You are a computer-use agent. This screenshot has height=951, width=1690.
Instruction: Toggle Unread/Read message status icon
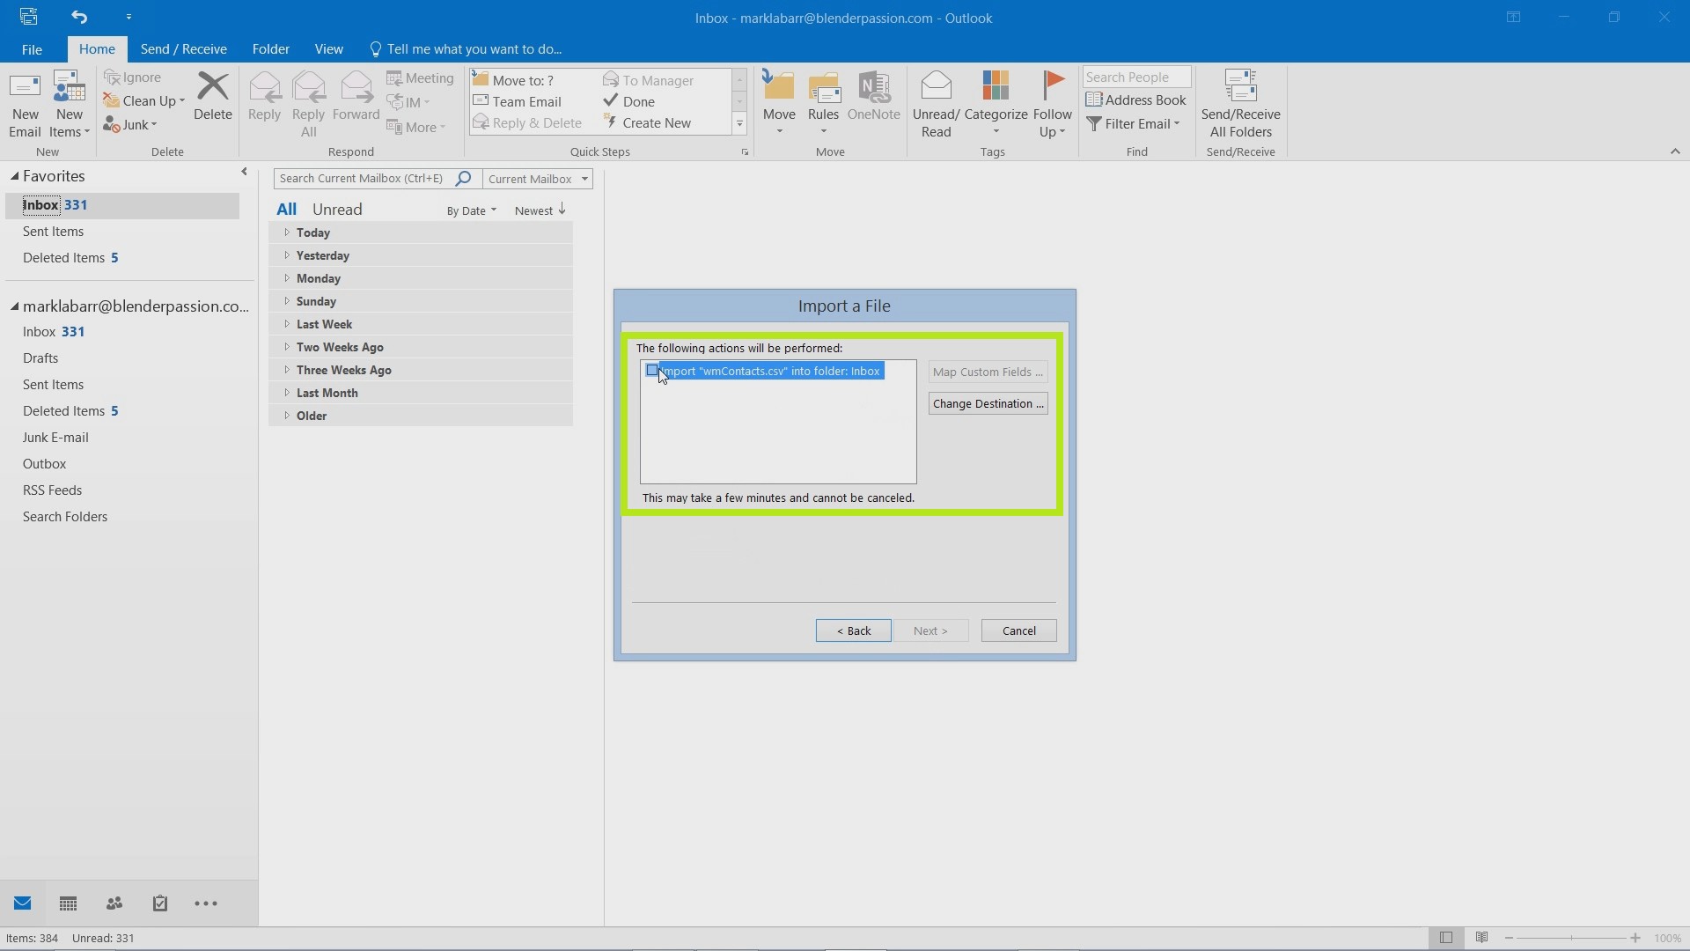click(937, 102)
